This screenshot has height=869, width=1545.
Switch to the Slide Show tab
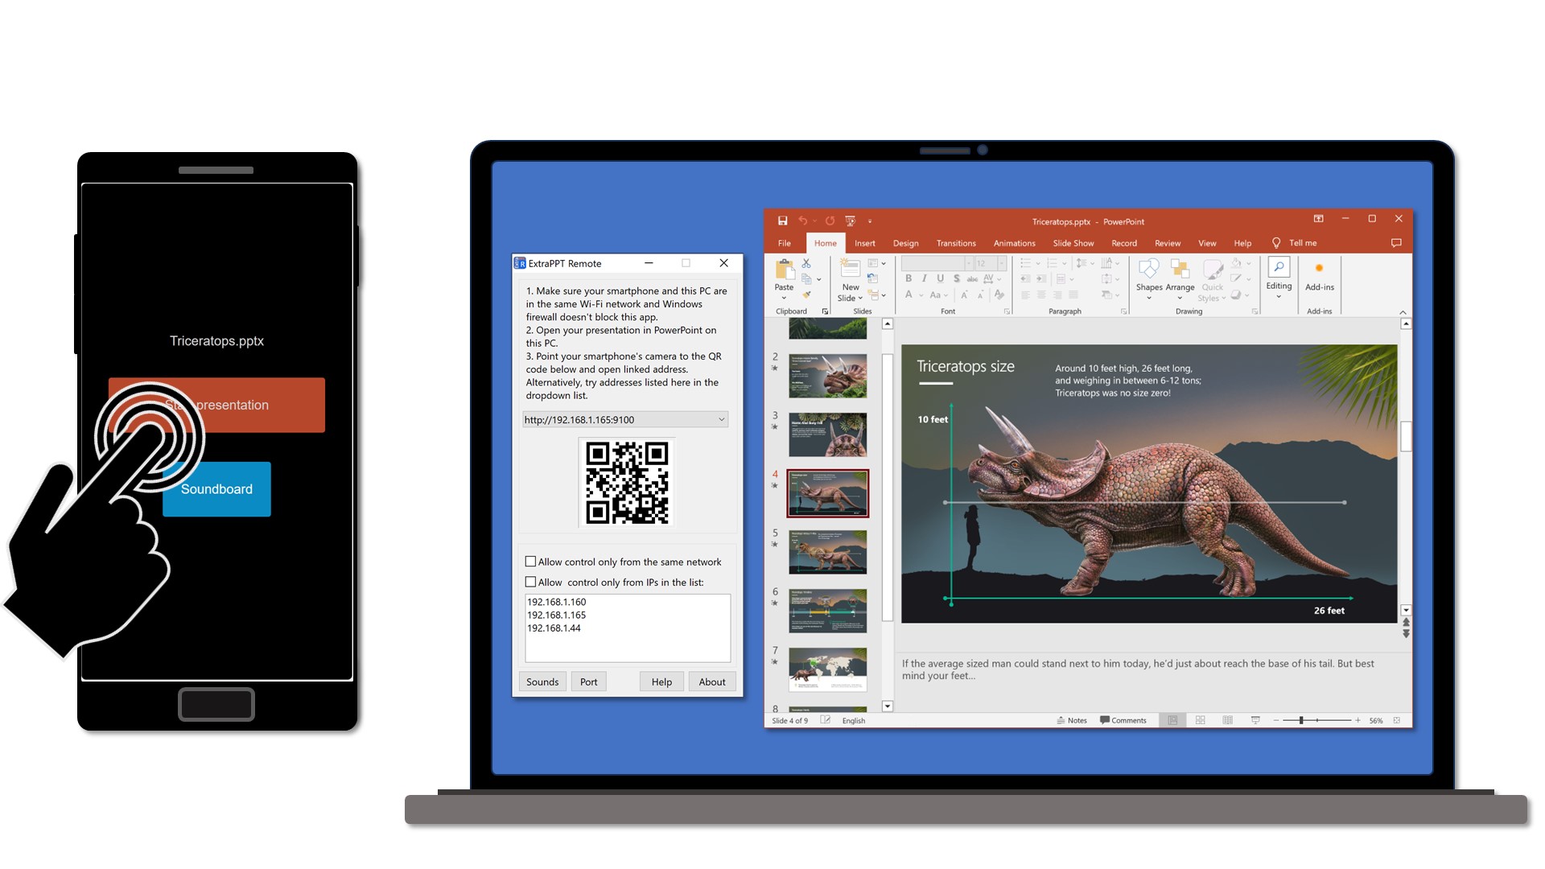click(1073, 243)
